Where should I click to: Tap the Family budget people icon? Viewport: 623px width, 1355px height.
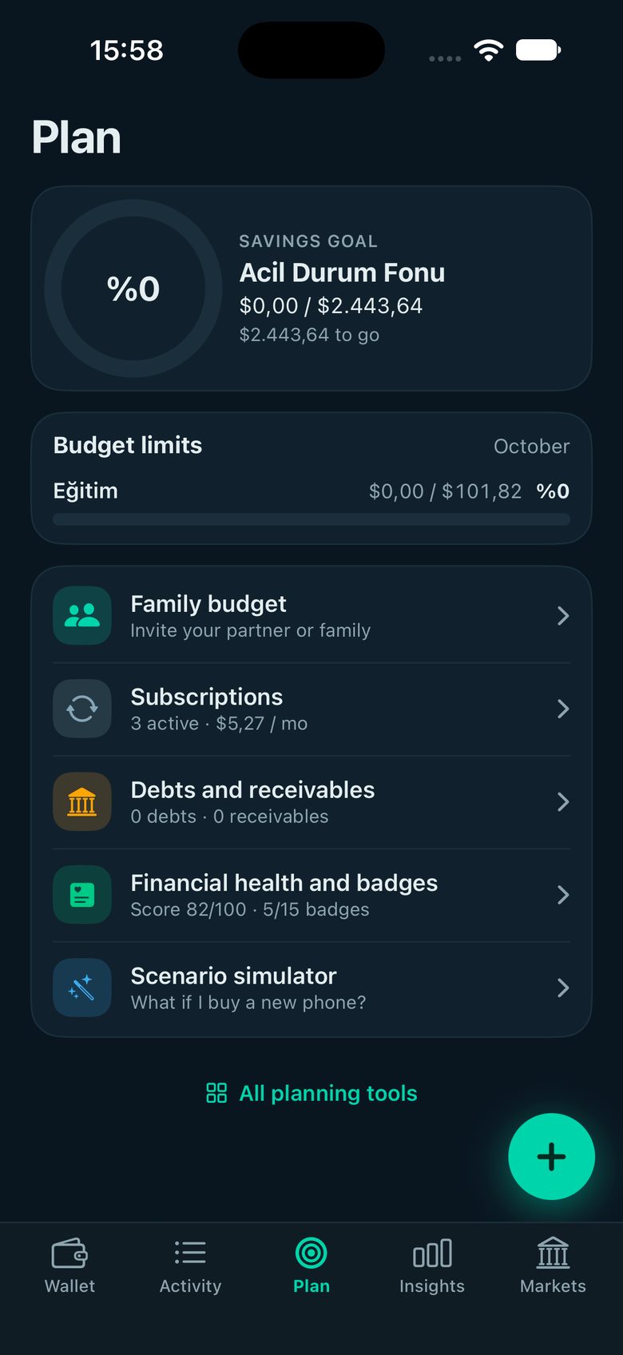click(x=82, y=615)
